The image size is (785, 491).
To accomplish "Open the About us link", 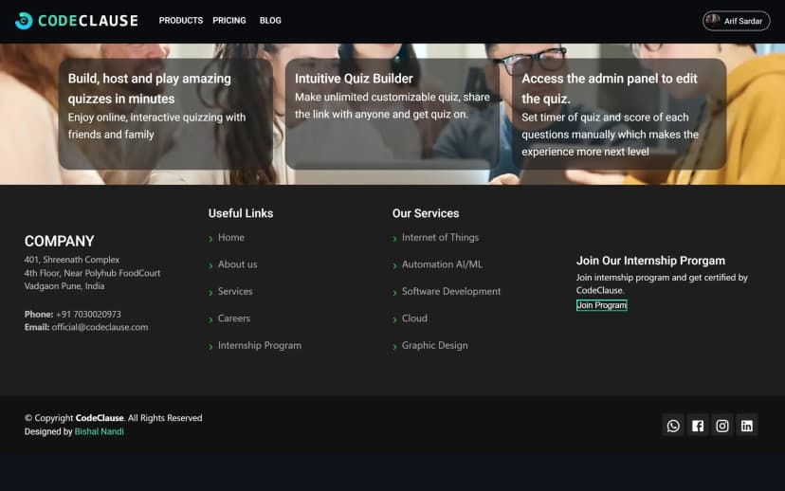I will (237, 264).
